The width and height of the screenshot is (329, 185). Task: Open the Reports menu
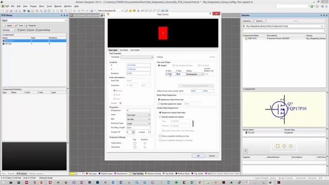pos(58,6)
